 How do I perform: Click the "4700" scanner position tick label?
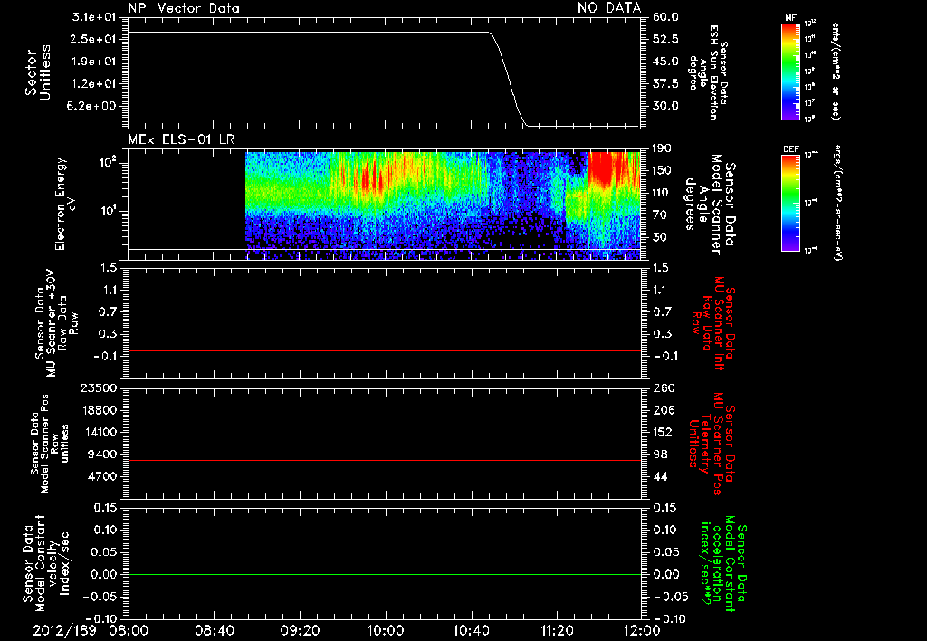(103, 476)
